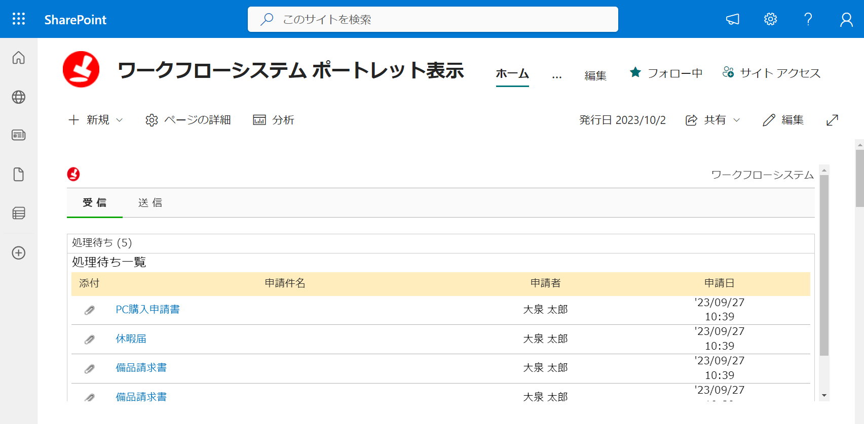Image resolution: width=864 pixels, height=424 pixels.
Task: Click attachment paperclip for PC購入申請書
Action: click(x=90, y=310)
